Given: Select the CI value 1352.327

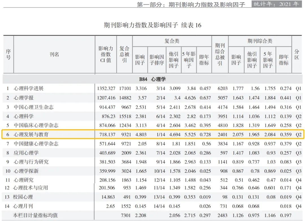Looking at the screenshot, I should 106,89.
